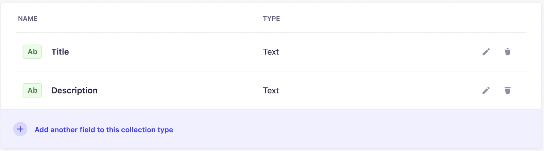Click empty space right of Description's Text type
This screenshot has width=544, height=151.
[374, 90]
